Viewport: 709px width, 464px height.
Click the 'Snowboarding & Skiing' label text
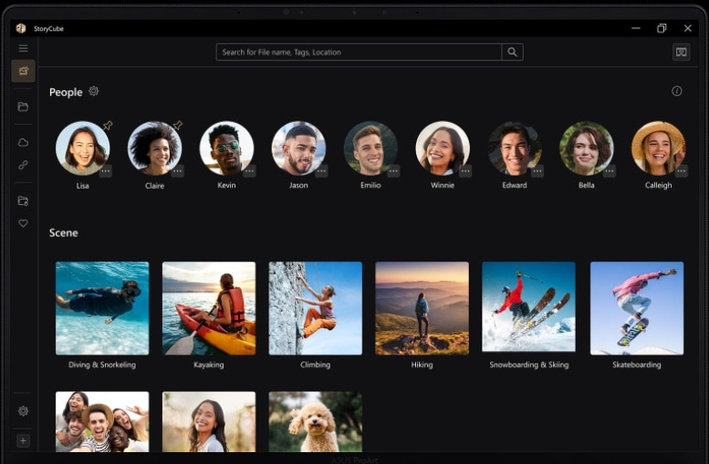click(x=529, y=365)
